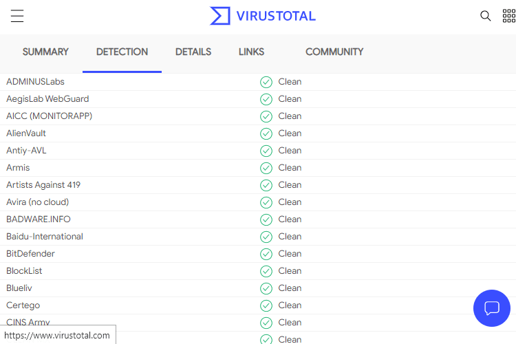This screenshot has height=344, width=516.
Task: Select the AlienVault vendor name
Action: (26, 133)
